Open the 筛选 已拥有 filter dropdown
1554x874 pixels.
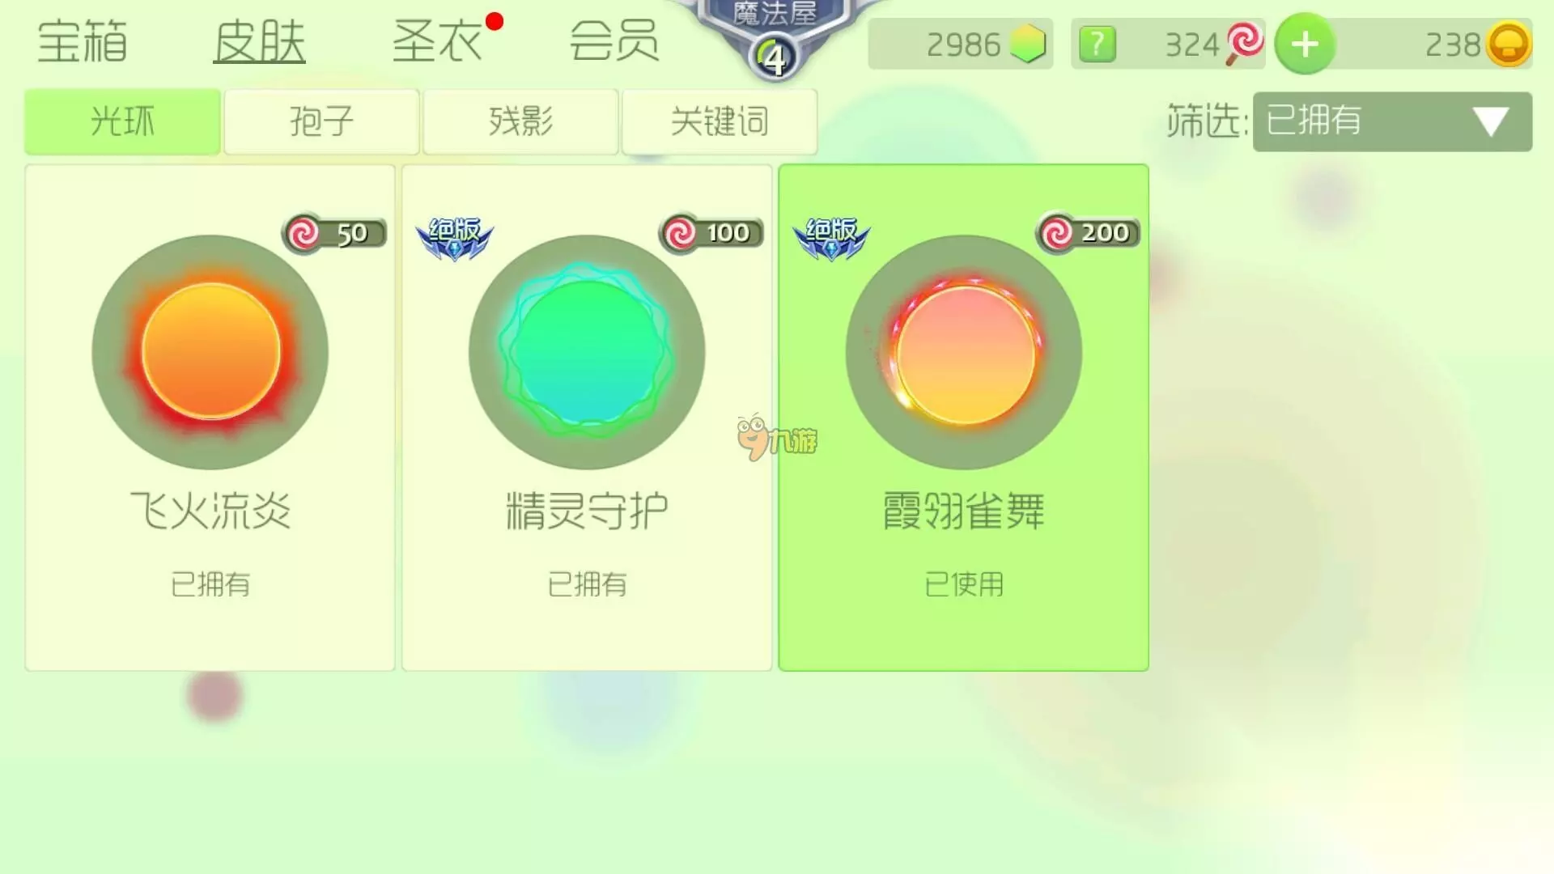(1392, 121)
